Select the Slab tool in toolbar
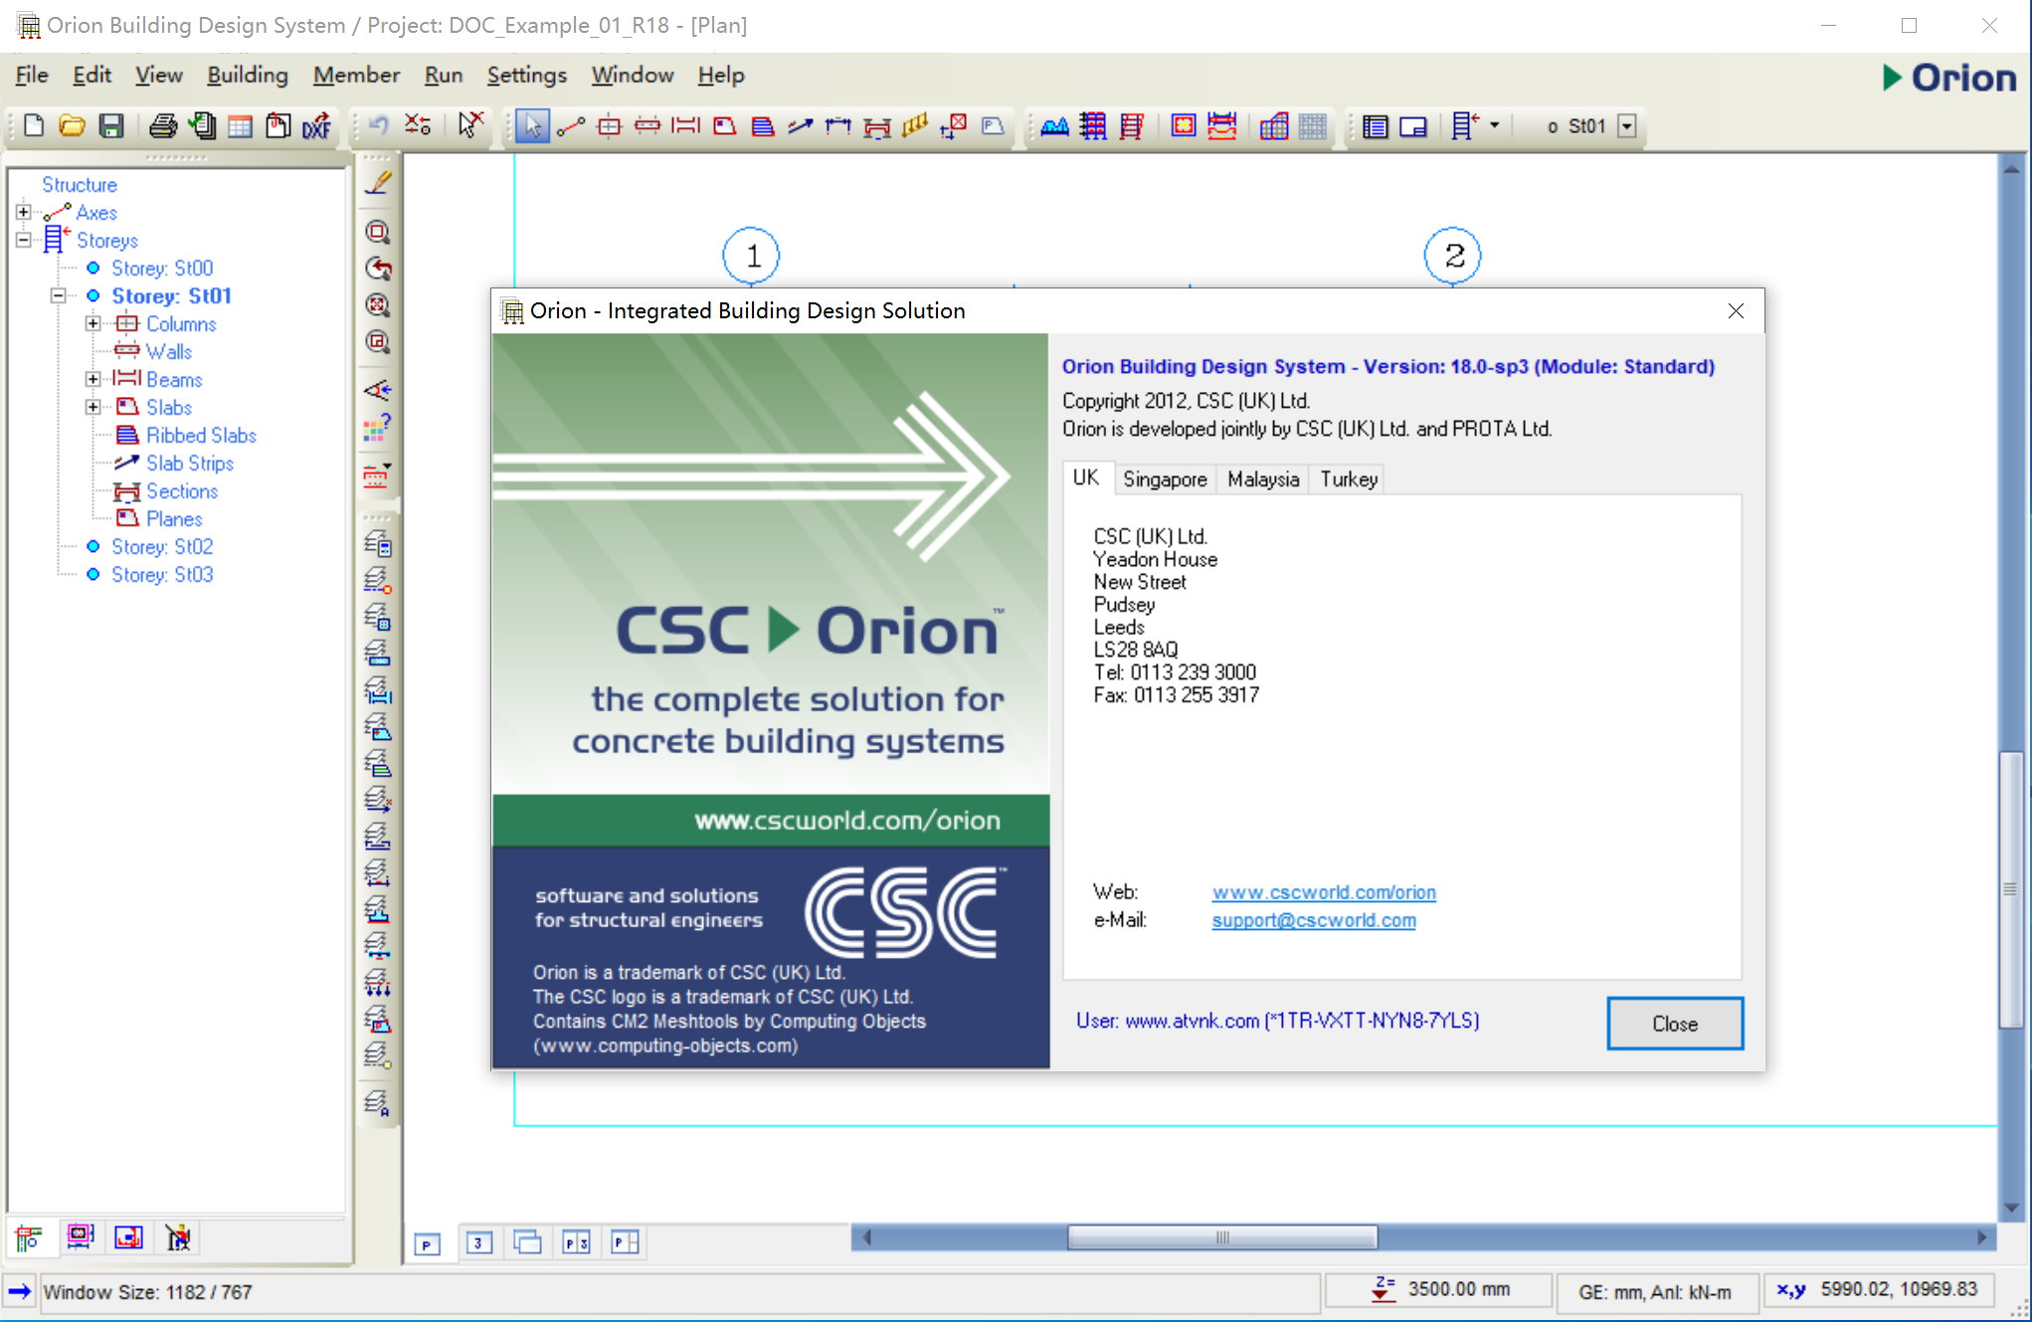 [724, 126]
